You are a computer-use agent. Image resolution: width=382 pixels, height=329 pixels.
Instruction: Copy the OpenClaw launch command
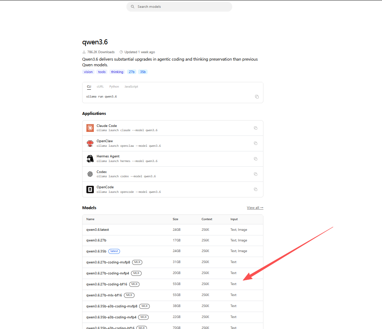[256, 143]
